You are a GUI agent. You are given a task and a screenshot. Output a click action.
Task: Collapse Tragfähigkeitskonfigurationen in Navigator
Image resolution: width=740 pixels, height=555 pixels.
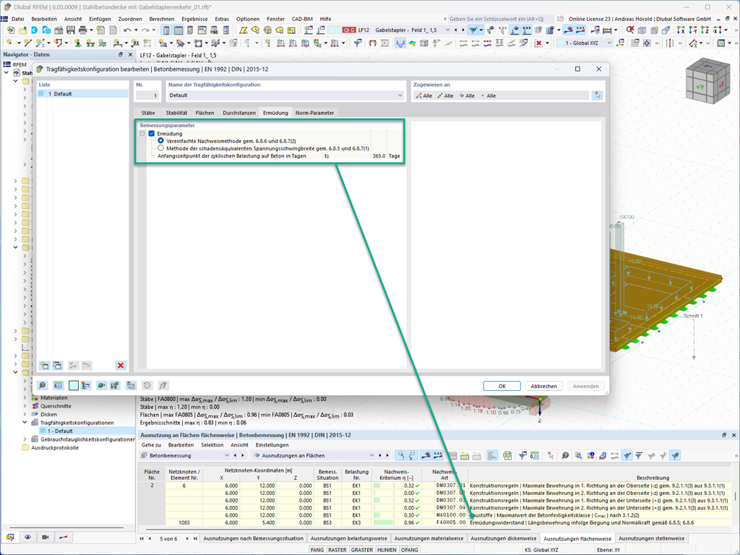pos(25,422)
